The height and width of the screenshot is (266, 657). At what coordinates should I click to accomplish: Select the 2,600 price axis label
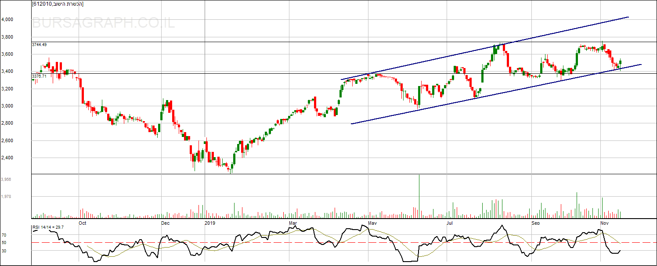pyautogui.click(x=8, y=141)
